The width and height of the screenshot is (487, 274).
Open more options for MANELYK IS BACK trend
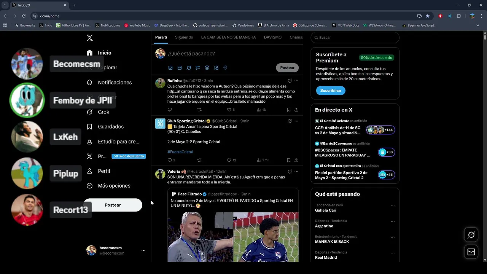point(393,237)
